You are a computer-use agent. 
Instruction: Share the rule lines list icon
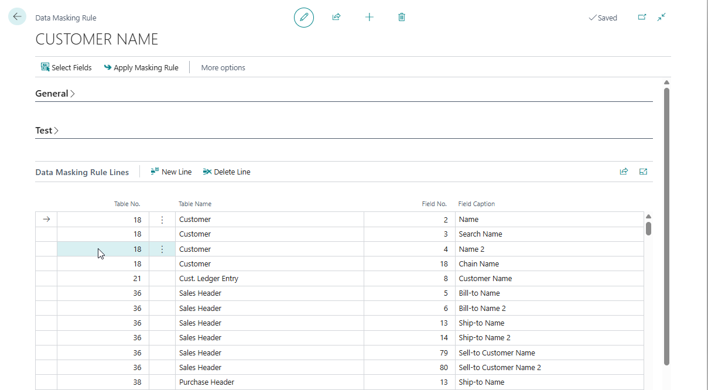tap(624, 172)
